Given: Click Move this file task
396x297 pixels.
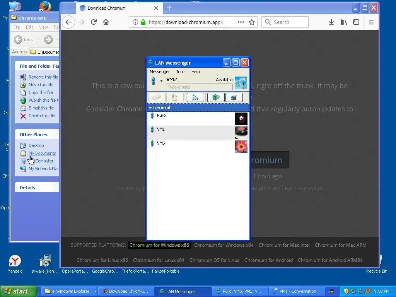Looking at the screenshot, I should 41,85.
